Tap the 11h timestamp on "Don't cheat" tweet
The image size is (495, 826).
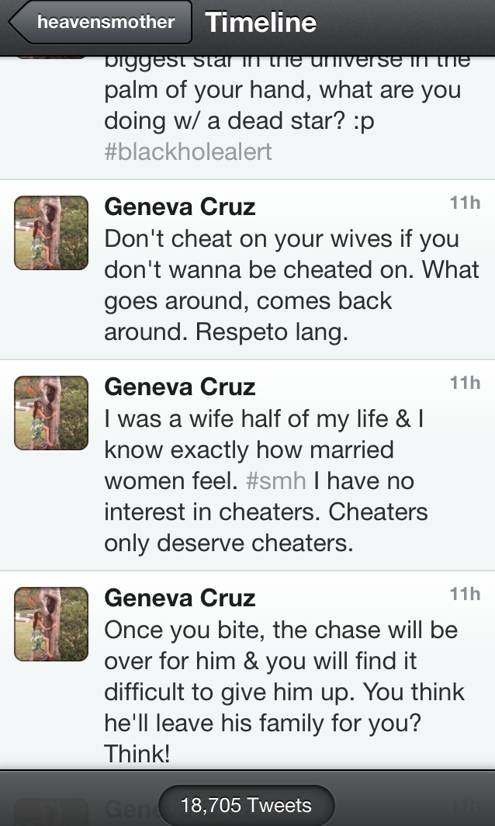pyautogui.click(x=465, y=203)
